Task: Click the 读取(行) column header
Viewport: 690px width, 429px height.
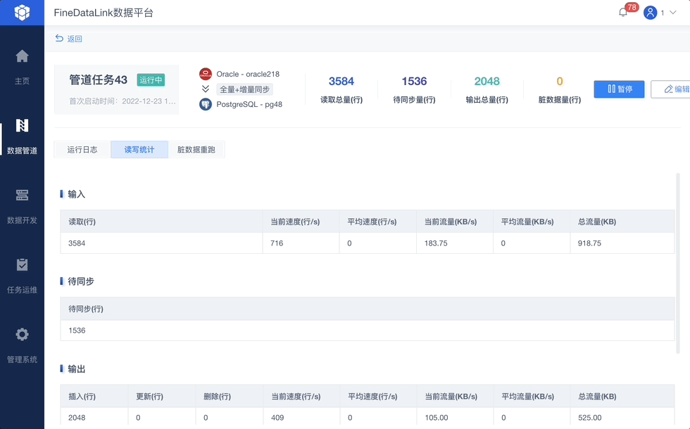Action: coord(161,222)
